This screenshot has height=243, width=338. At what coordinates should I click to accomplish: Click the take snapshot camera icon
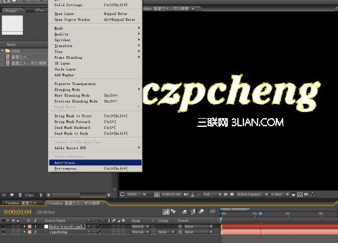pos(186,194)
